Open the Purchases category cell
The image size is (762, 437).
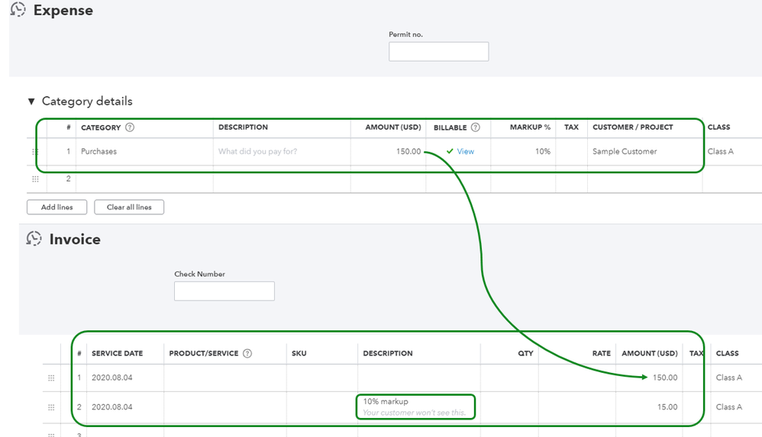(144, 152)
